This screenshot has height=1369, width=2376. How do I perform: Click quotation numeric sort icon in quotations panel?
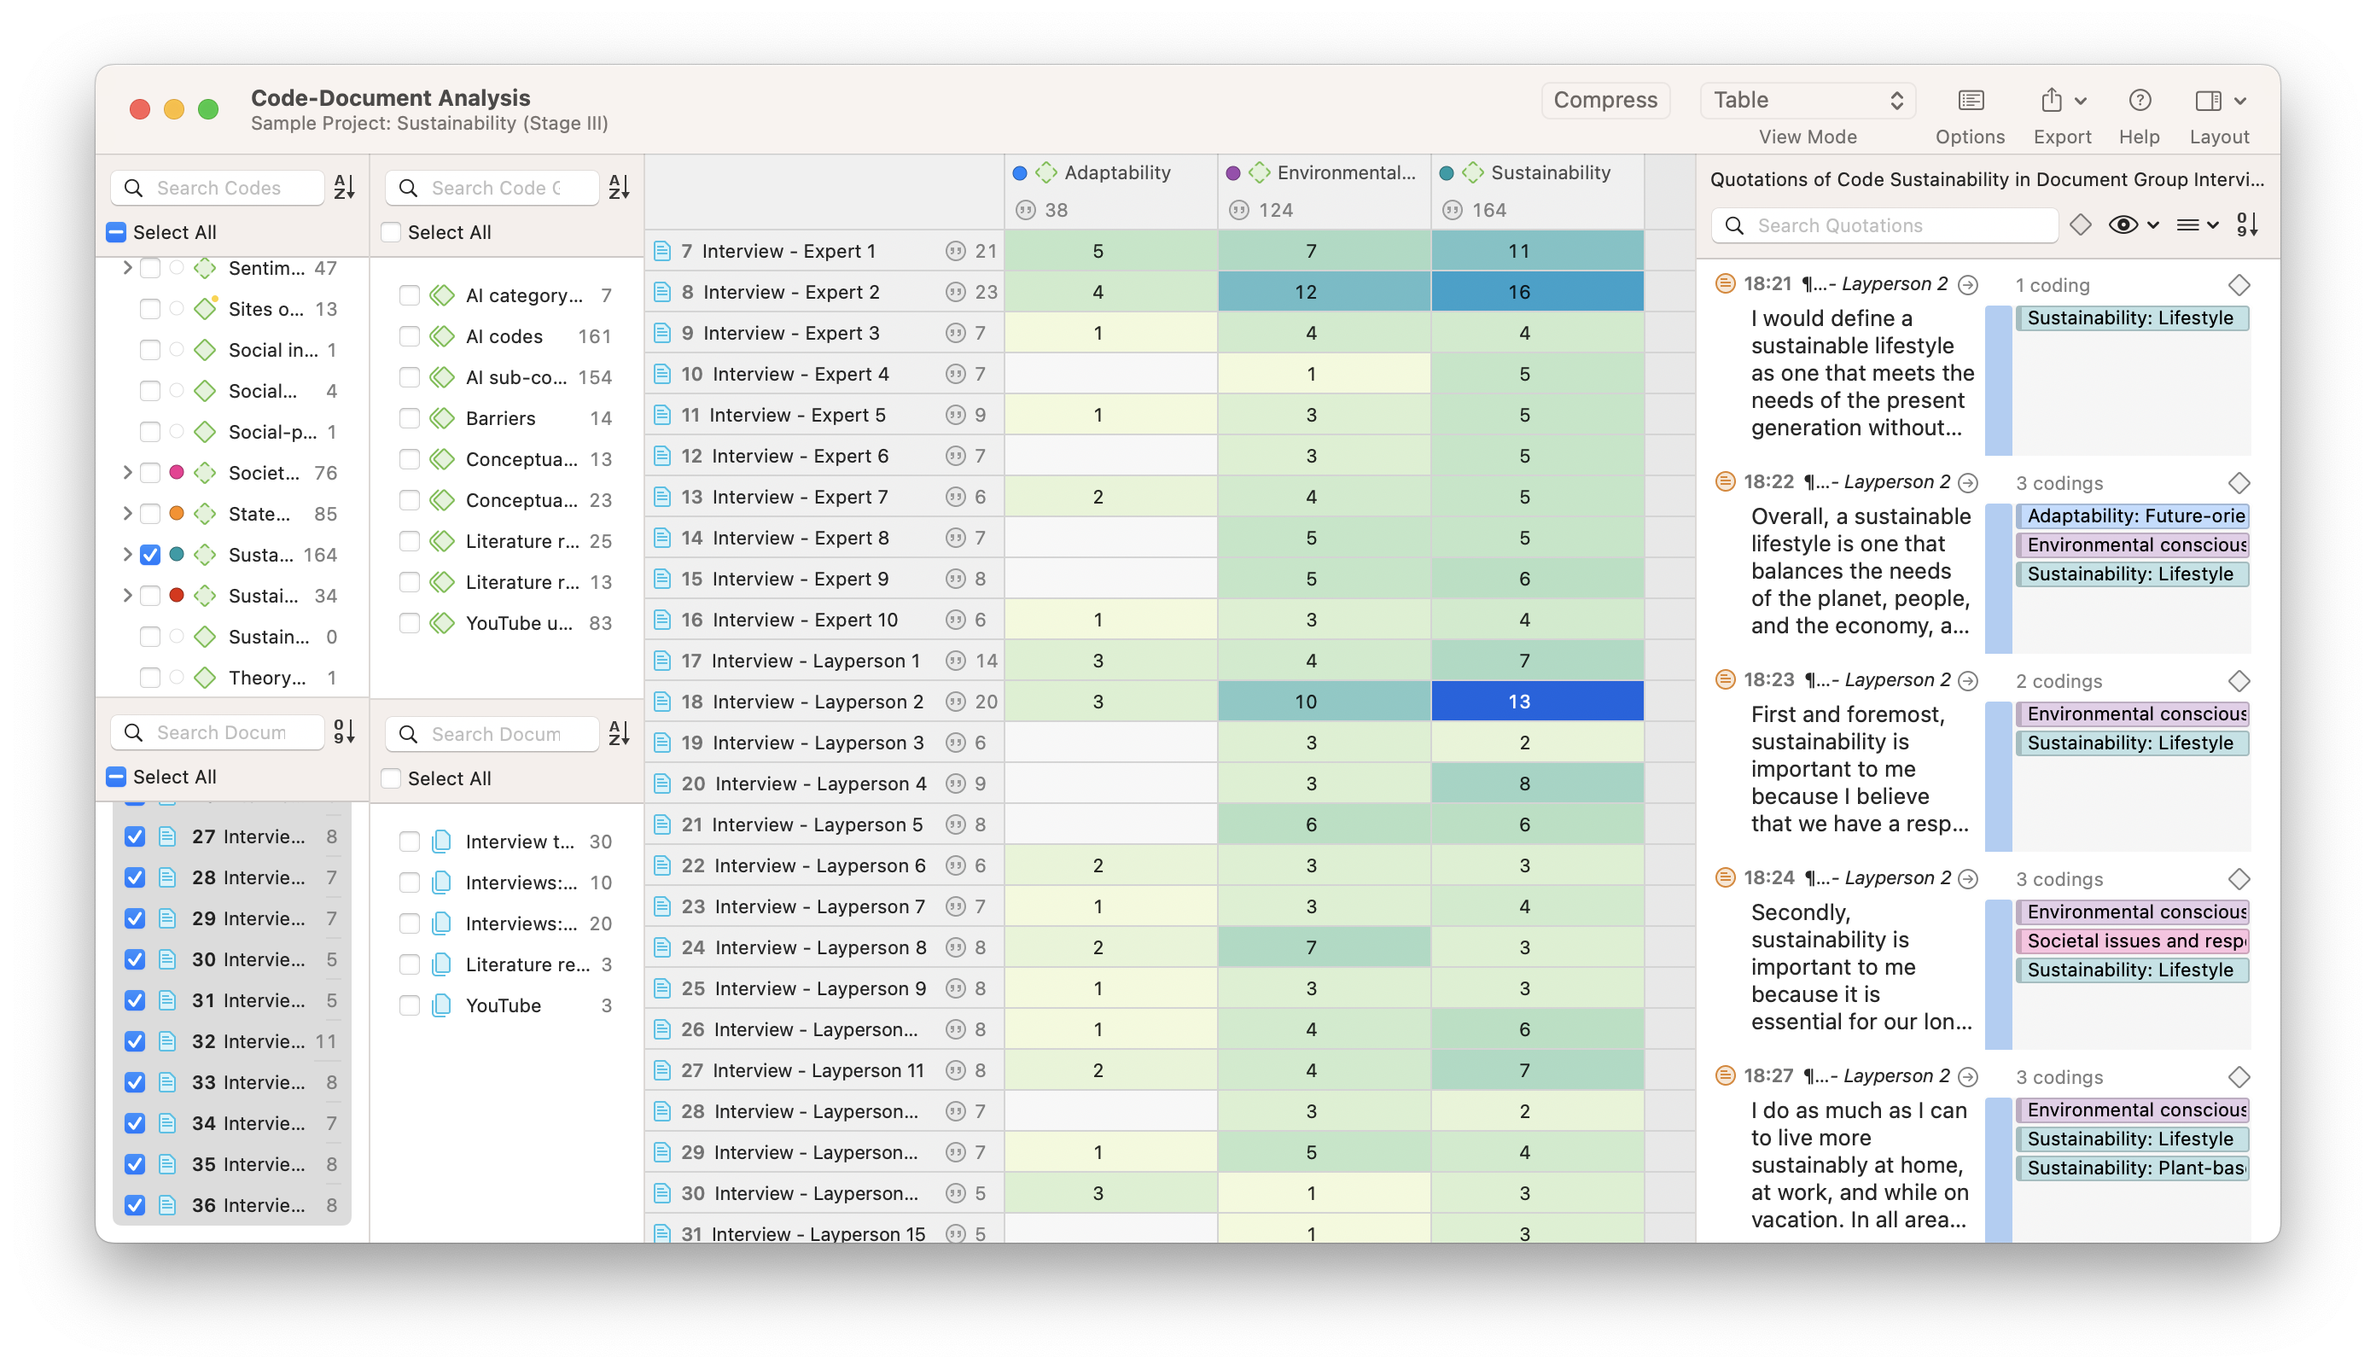click(x=2247, y=224)
